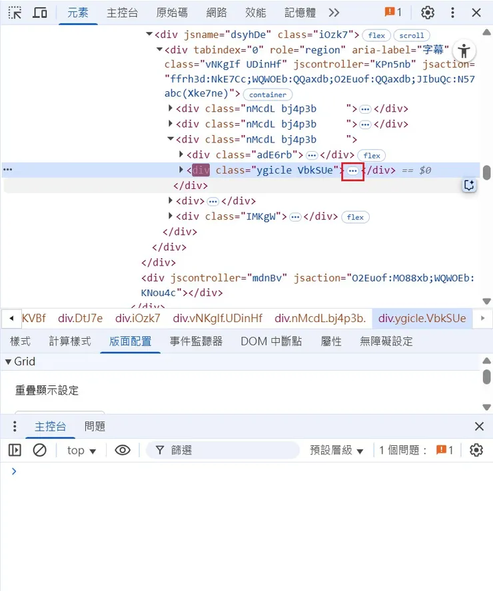Select the inspect element tool
This screenshot has width=493, height=591.
[x=14, y=13]
